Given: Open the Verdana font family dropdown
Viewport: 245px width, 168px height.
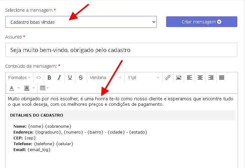Looking at the screenshot, I should 106,78.
